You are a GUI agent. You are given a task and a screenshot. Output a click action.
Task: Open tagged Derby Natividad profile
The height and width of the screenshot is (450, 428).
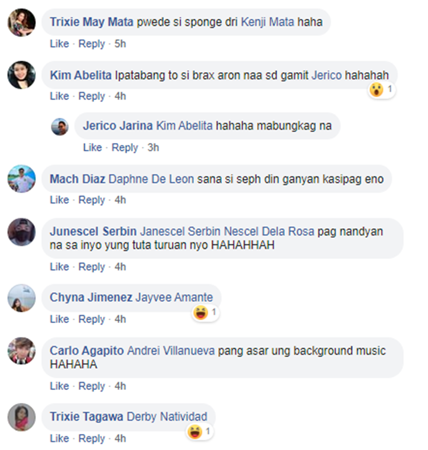(x=167, y=417)
